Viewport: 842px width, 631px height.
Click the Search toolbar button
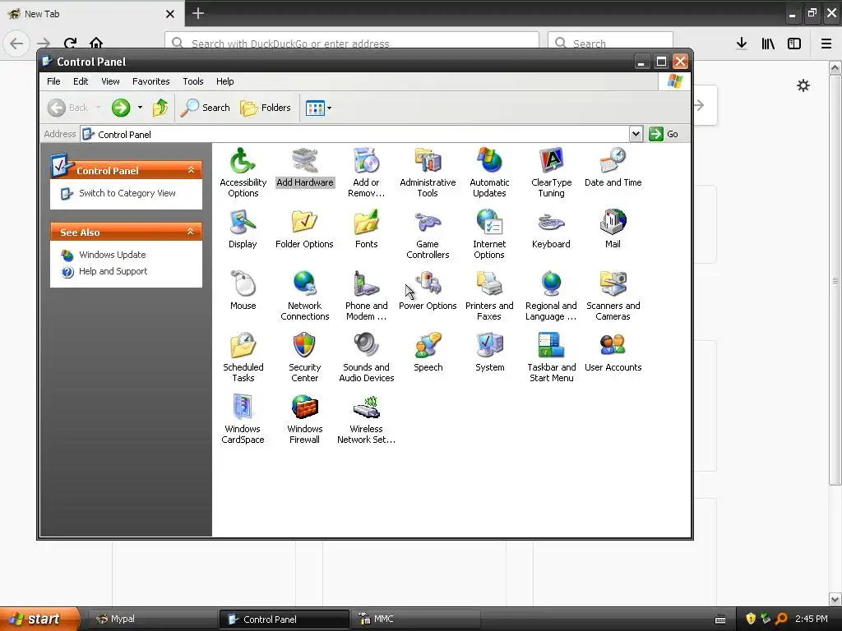pos(205,108)
